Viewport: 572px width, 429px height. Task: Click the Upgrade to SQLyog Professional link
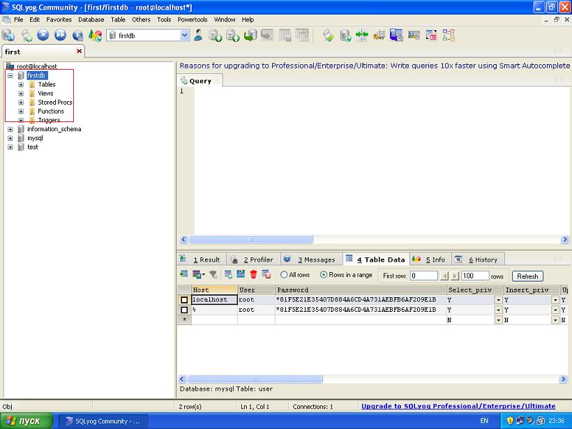point(458,406)
